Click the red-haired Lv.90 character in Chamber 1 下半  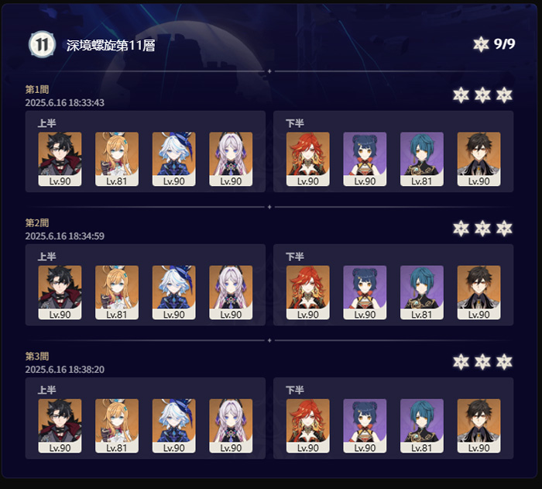307,159
